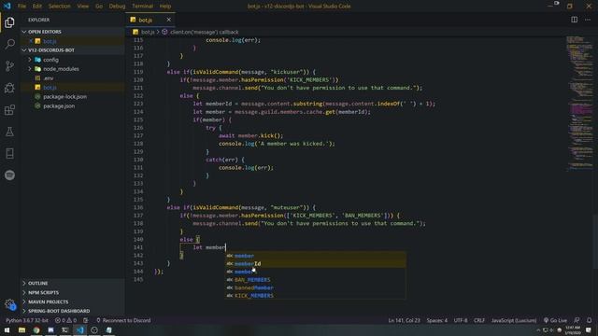Click Reconnect to Discord in status bar

(x=123, y=320)
